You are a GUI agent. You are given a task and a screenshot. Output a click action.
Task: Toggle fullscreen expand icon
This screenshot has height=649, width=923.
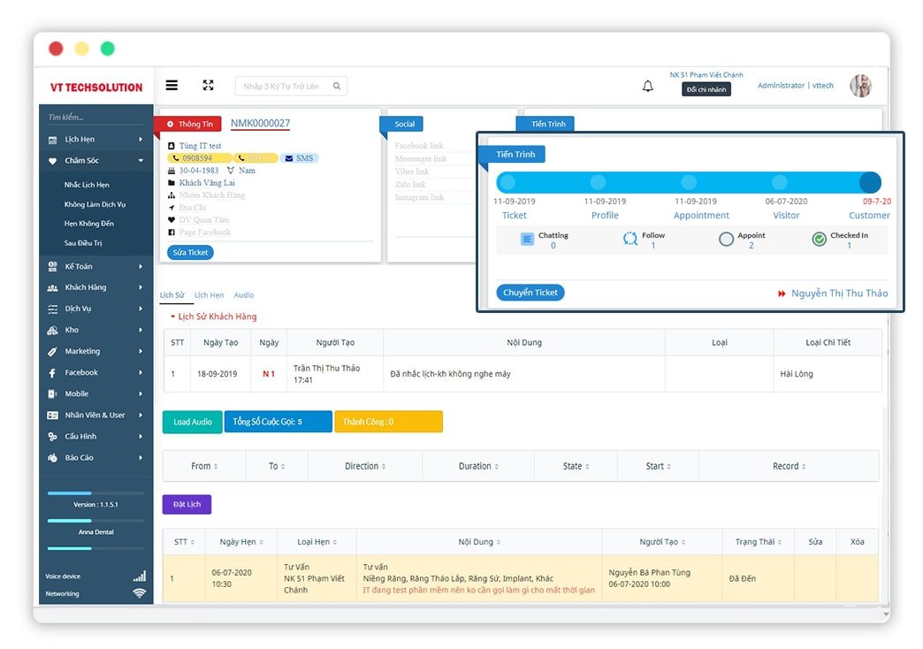pyautogui.click(x=208, y=86)
